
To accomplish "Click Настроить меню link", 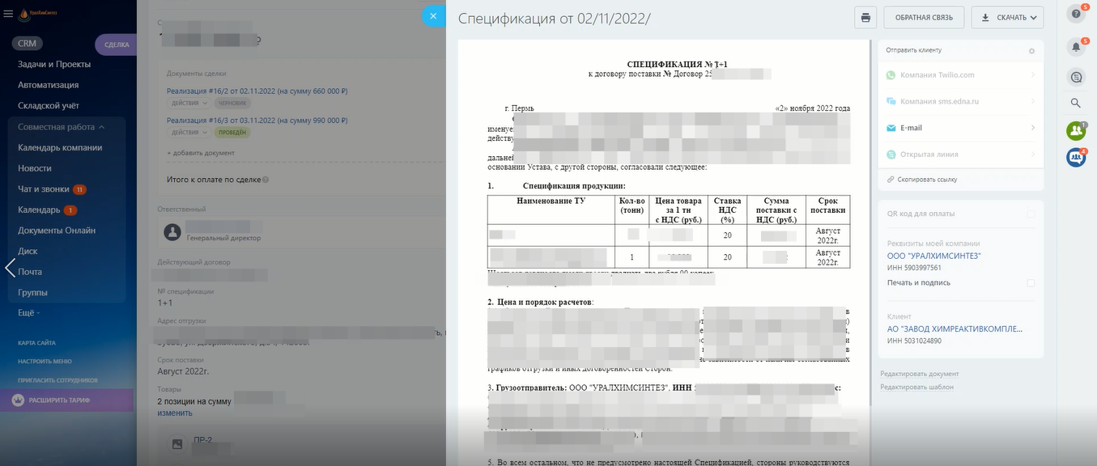I will [x=45, y=362].
